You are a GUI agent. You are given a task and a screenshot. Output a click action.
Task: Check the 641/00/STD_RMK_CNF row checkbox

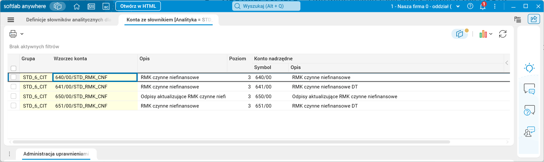coord(13,87)
